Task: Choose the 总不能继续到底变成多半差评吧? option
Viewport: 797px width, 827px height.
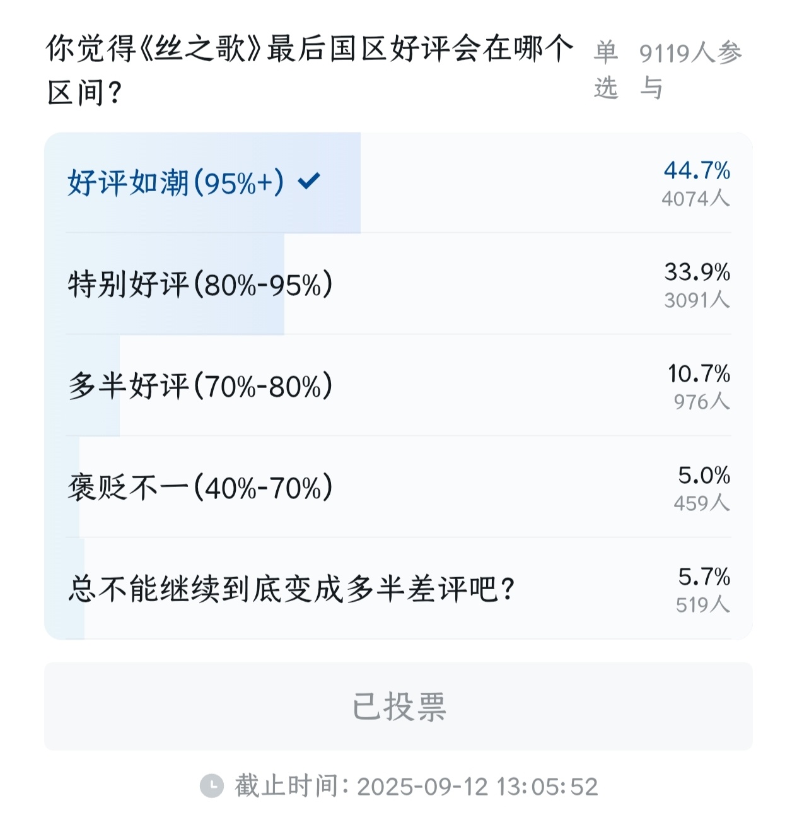Action: (291, 589)
